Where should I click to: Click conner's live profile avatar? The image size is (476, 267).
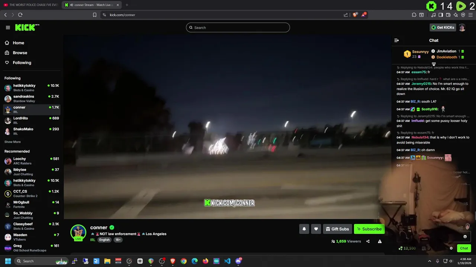tap(78, 233)
